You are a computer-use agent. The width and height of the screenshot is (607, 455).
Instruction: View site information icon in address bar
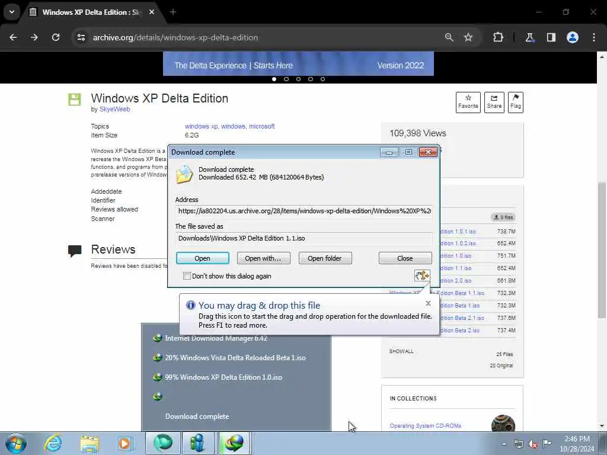[81, 37]
